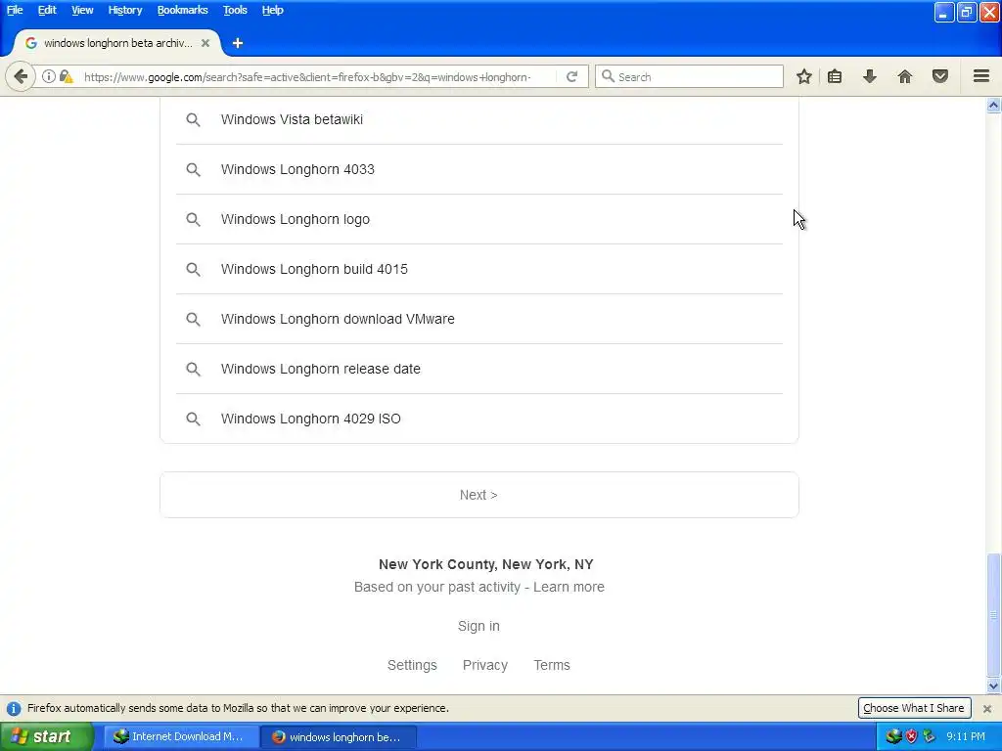The height and width of the screenshot is (751, 1002).
Task: Click the 9:11 PM clock
Action: coord(966,736)
